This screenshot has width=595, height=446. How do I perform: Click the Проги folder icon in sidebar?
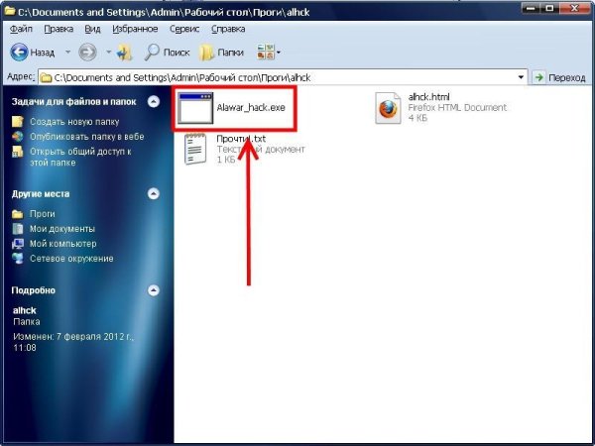point(18,214)
